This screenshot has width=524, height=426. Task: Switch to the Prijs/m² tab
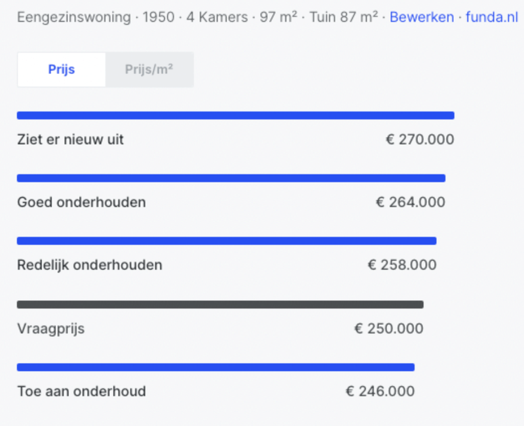tap(149, 69)
